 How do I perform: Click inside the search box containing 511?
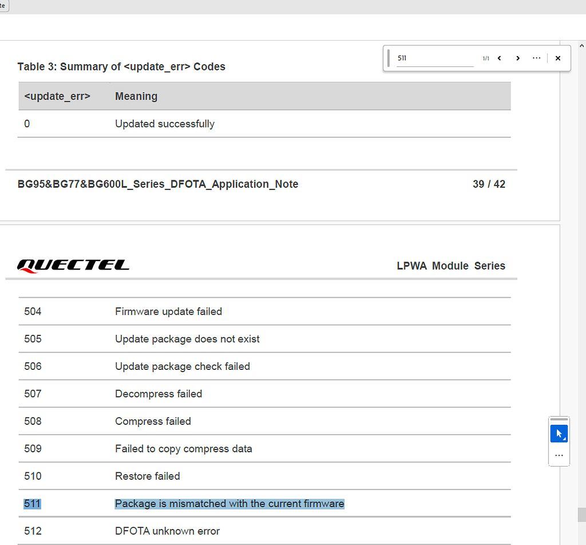pos(435,58)
